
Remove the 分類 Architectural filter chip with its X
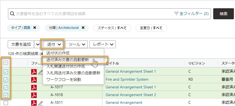pyautogui.click(x=83, y=28)
